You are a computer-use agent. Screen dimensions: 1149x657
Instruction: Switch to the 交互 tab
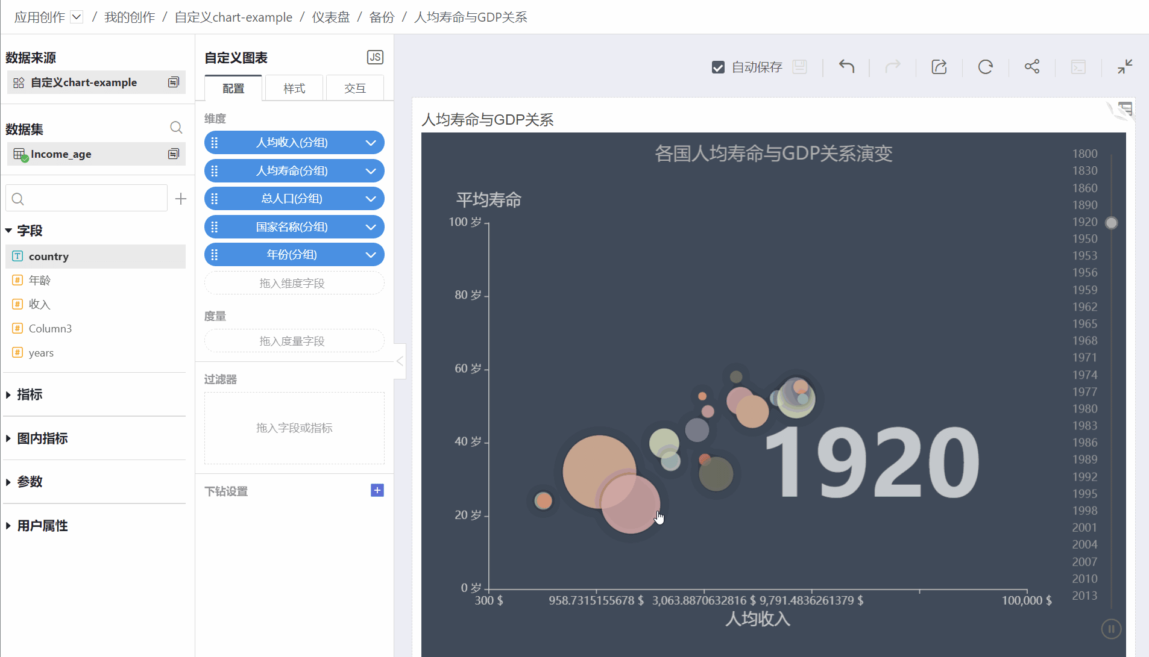pyautogui.click(x=354, y=89)
